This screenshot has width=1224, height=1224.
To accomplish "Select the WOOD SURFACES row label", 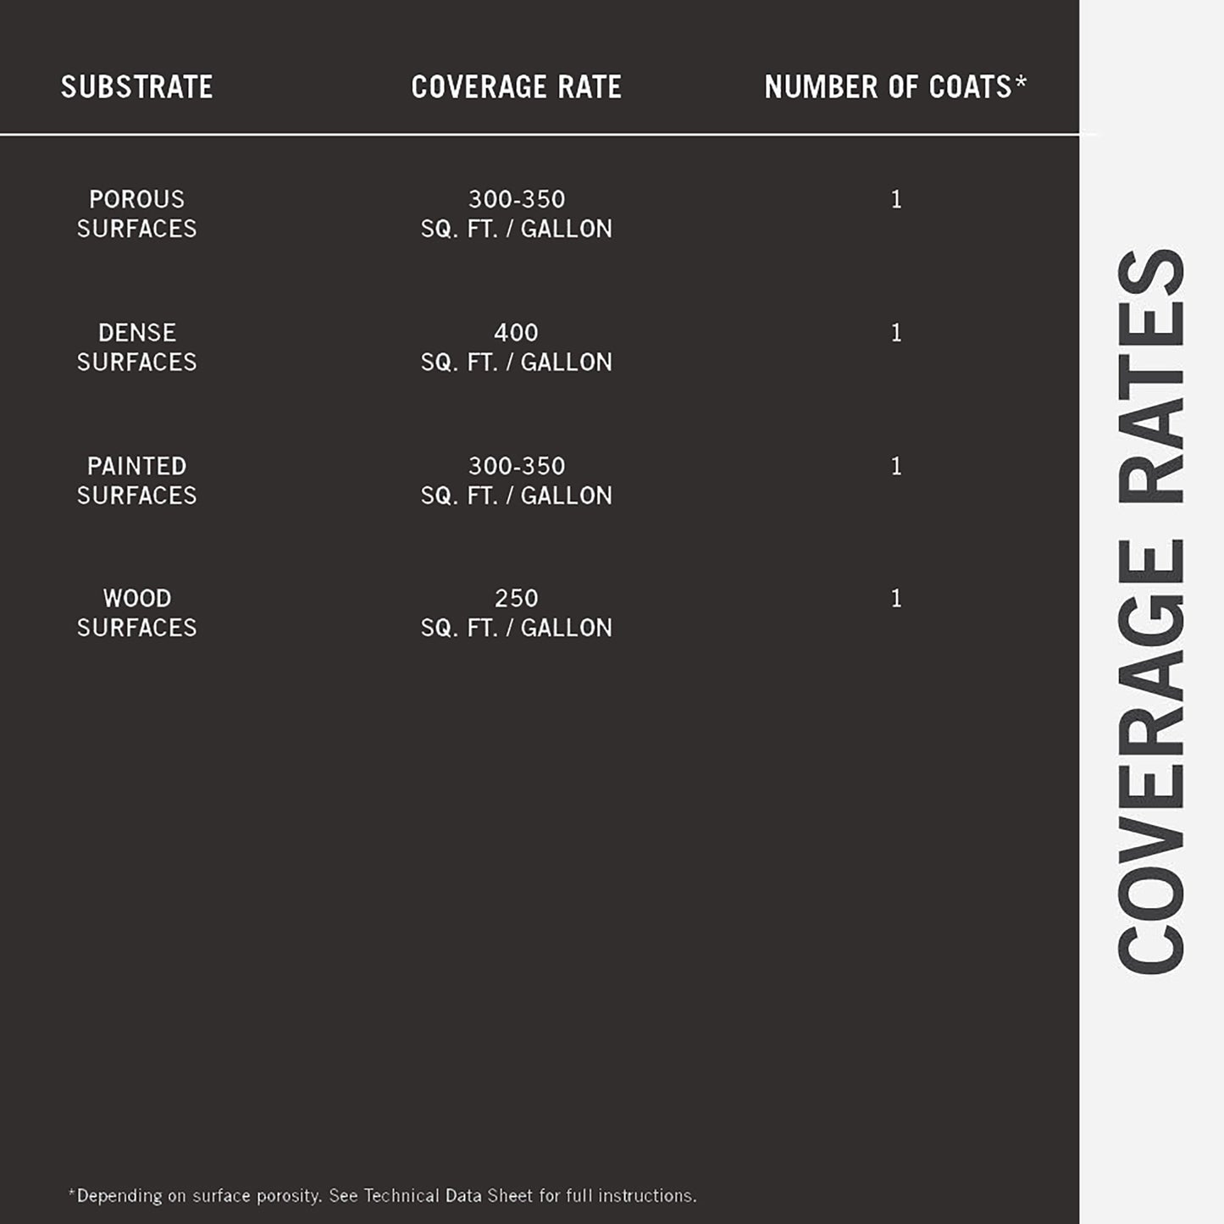I will (136, 612).
